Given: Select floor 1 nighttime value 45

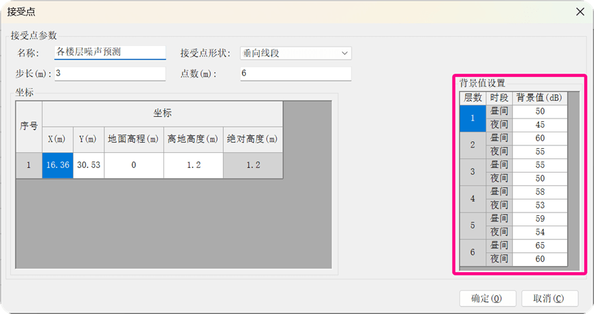Looking at the screenshot, I should coord(540,125).
